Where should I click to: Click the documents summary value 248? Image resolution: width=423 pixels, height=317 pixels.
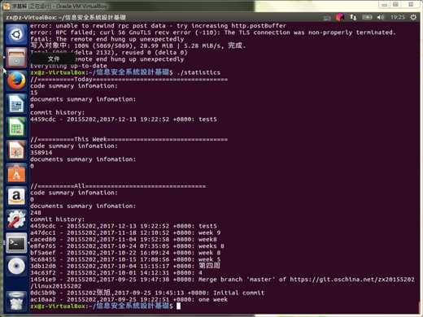tap(36, 213)
